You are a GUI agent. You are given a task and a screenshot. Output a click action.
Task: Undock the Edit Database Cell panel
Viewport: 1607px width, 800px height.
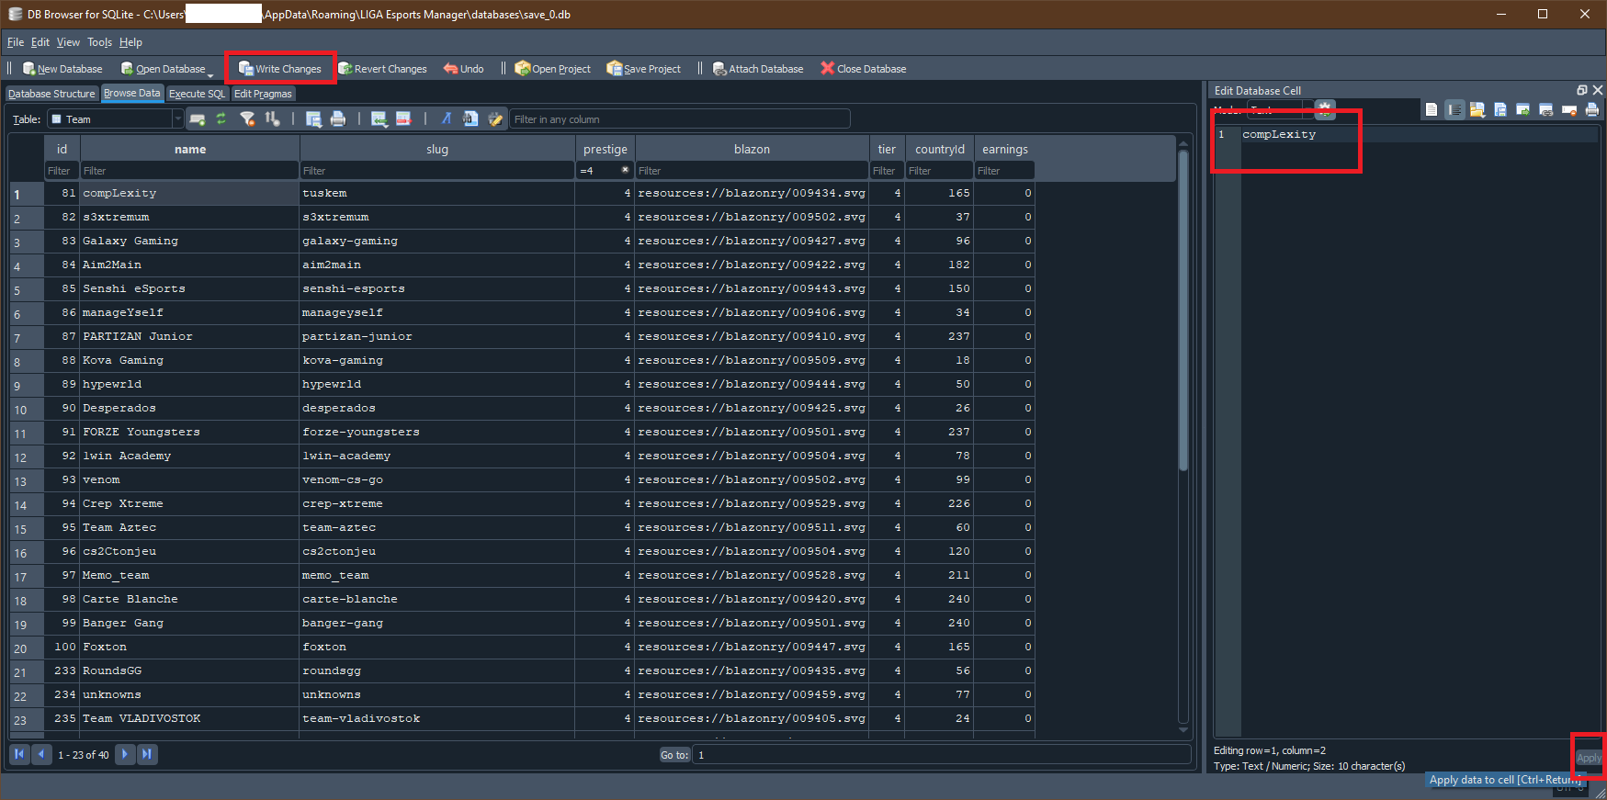click(x=1582, y=90)
